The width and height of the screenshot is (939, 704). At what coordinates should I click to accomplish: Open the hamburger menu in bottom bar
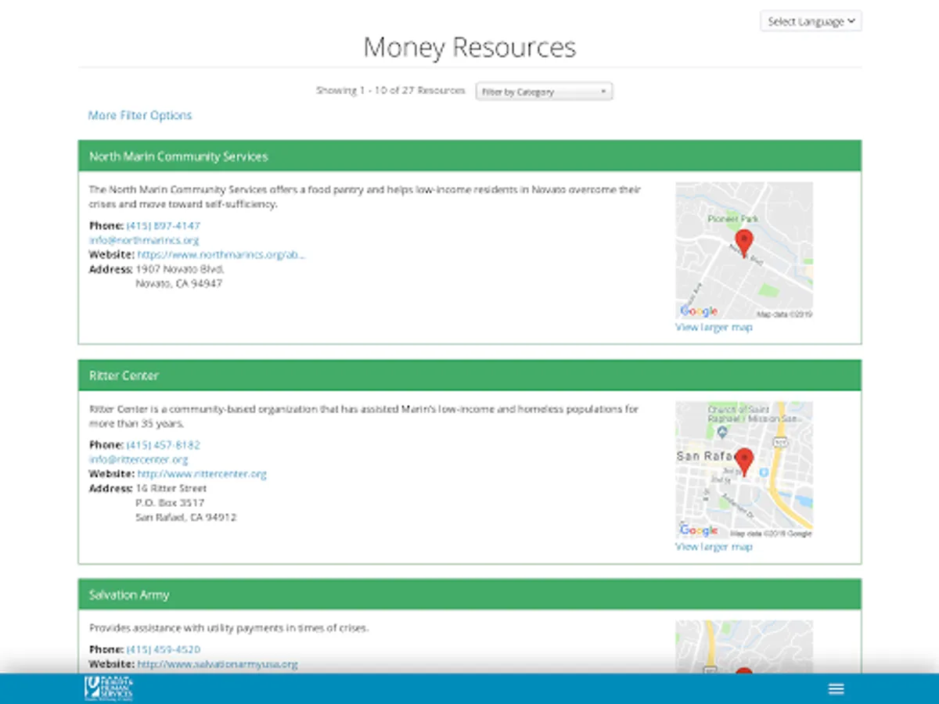(836, 688)
